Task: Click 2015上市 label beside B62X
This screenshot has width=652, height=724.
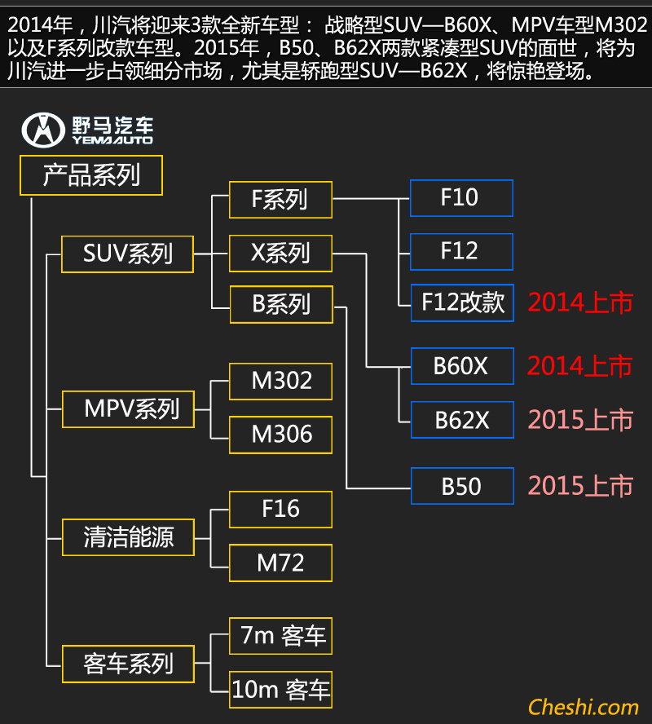Action: click(x=580, y=420)
